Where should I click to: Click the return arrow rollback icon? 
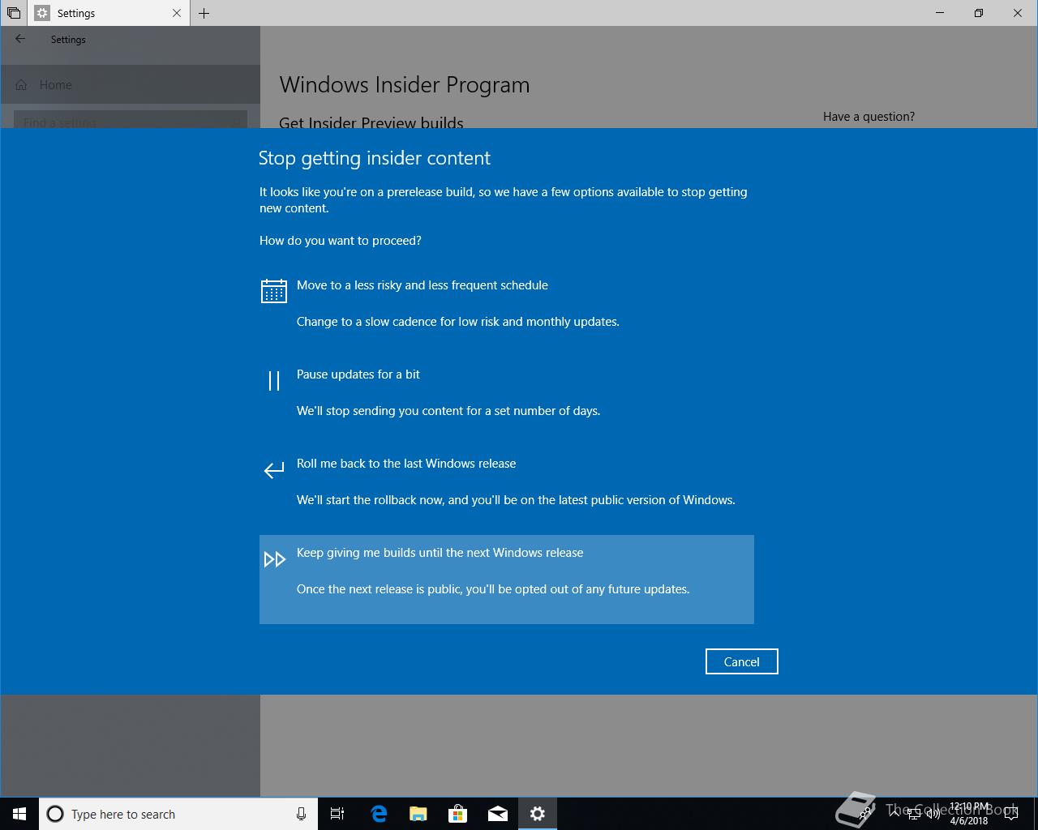point(274,469)
